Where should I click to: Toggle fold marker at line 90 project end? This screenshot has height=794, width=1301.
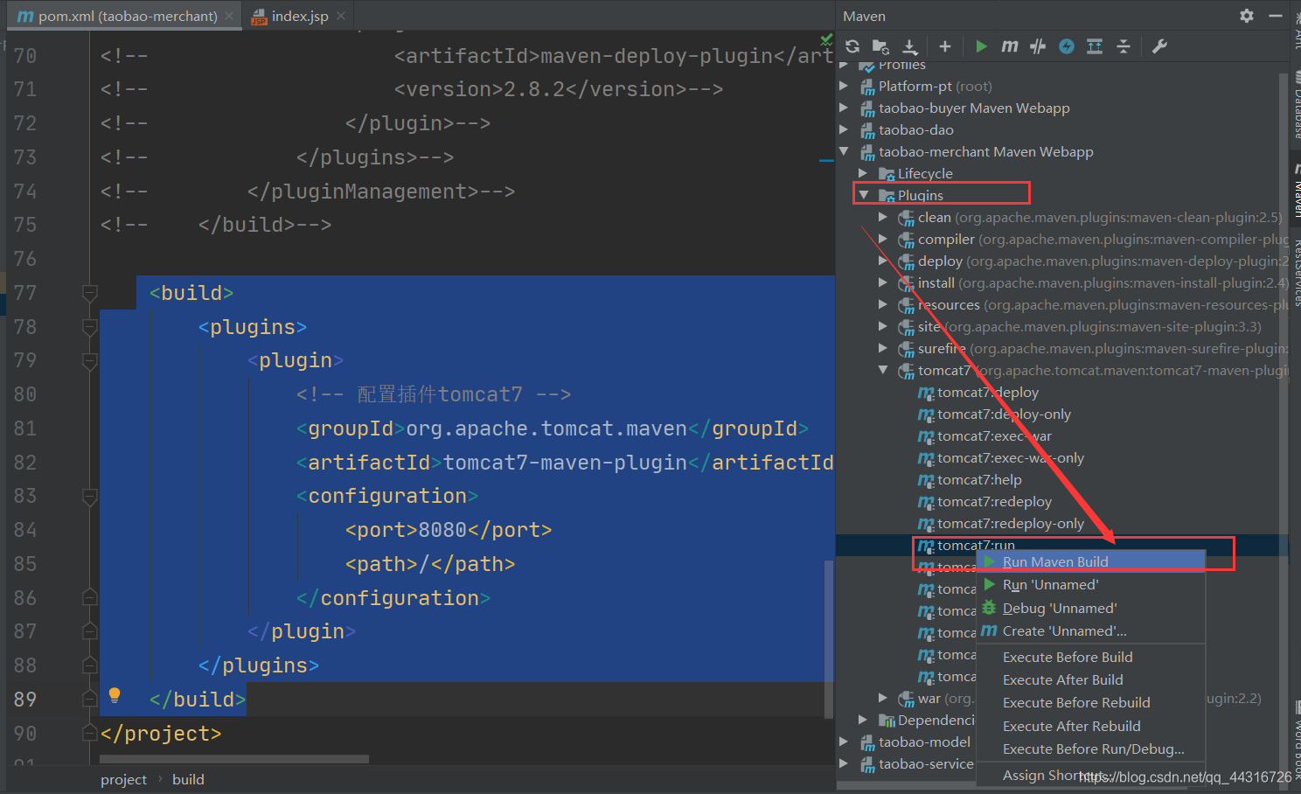click(89, 733)
